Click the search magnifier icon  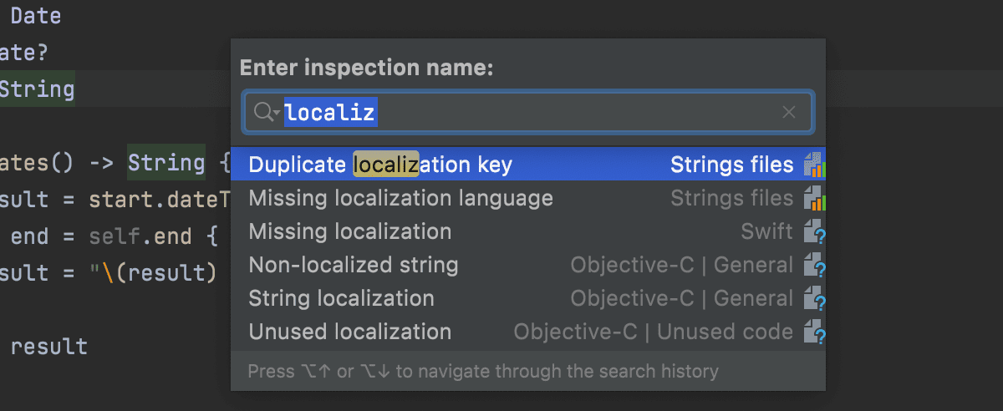(x=262, y=113)
